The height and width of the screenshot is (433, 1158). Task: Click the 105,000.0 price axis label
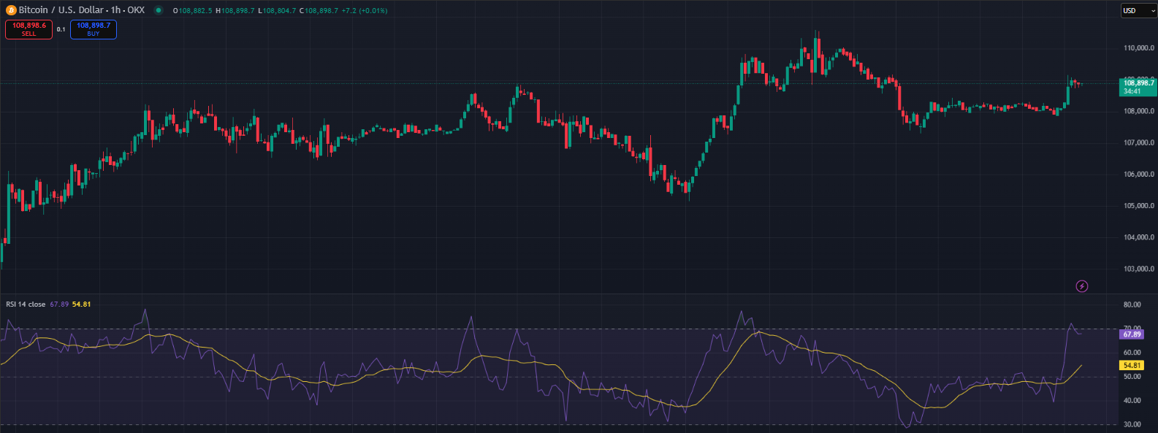[1138, 206]
